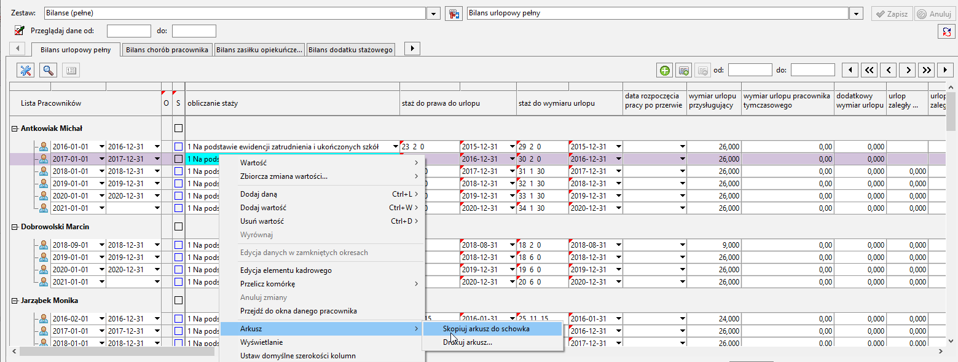Viewport: 958px width, 362px height.
Task: Open the 'Wartość' context menu entry
Action: click(x=322, y=163)
